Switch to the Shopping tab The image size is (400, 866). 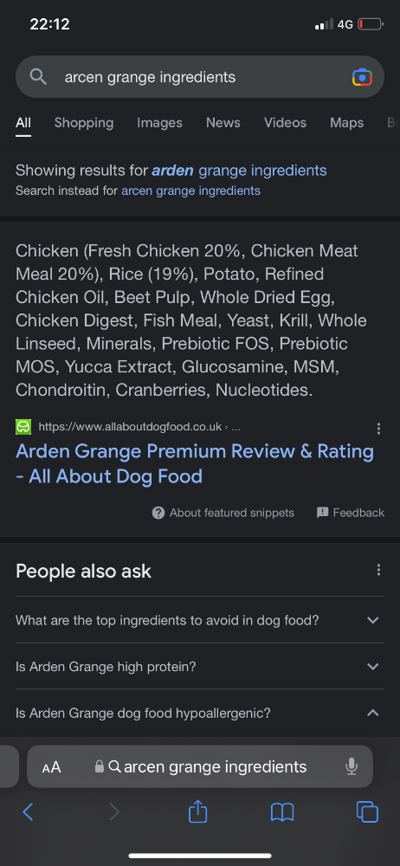point(84,123)
